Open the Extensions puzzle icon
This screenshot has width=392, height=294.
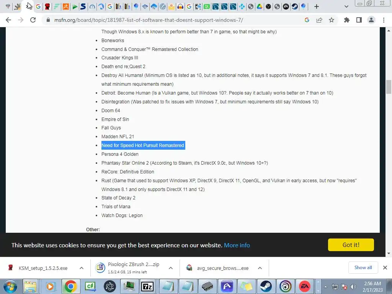click(346, 20)
